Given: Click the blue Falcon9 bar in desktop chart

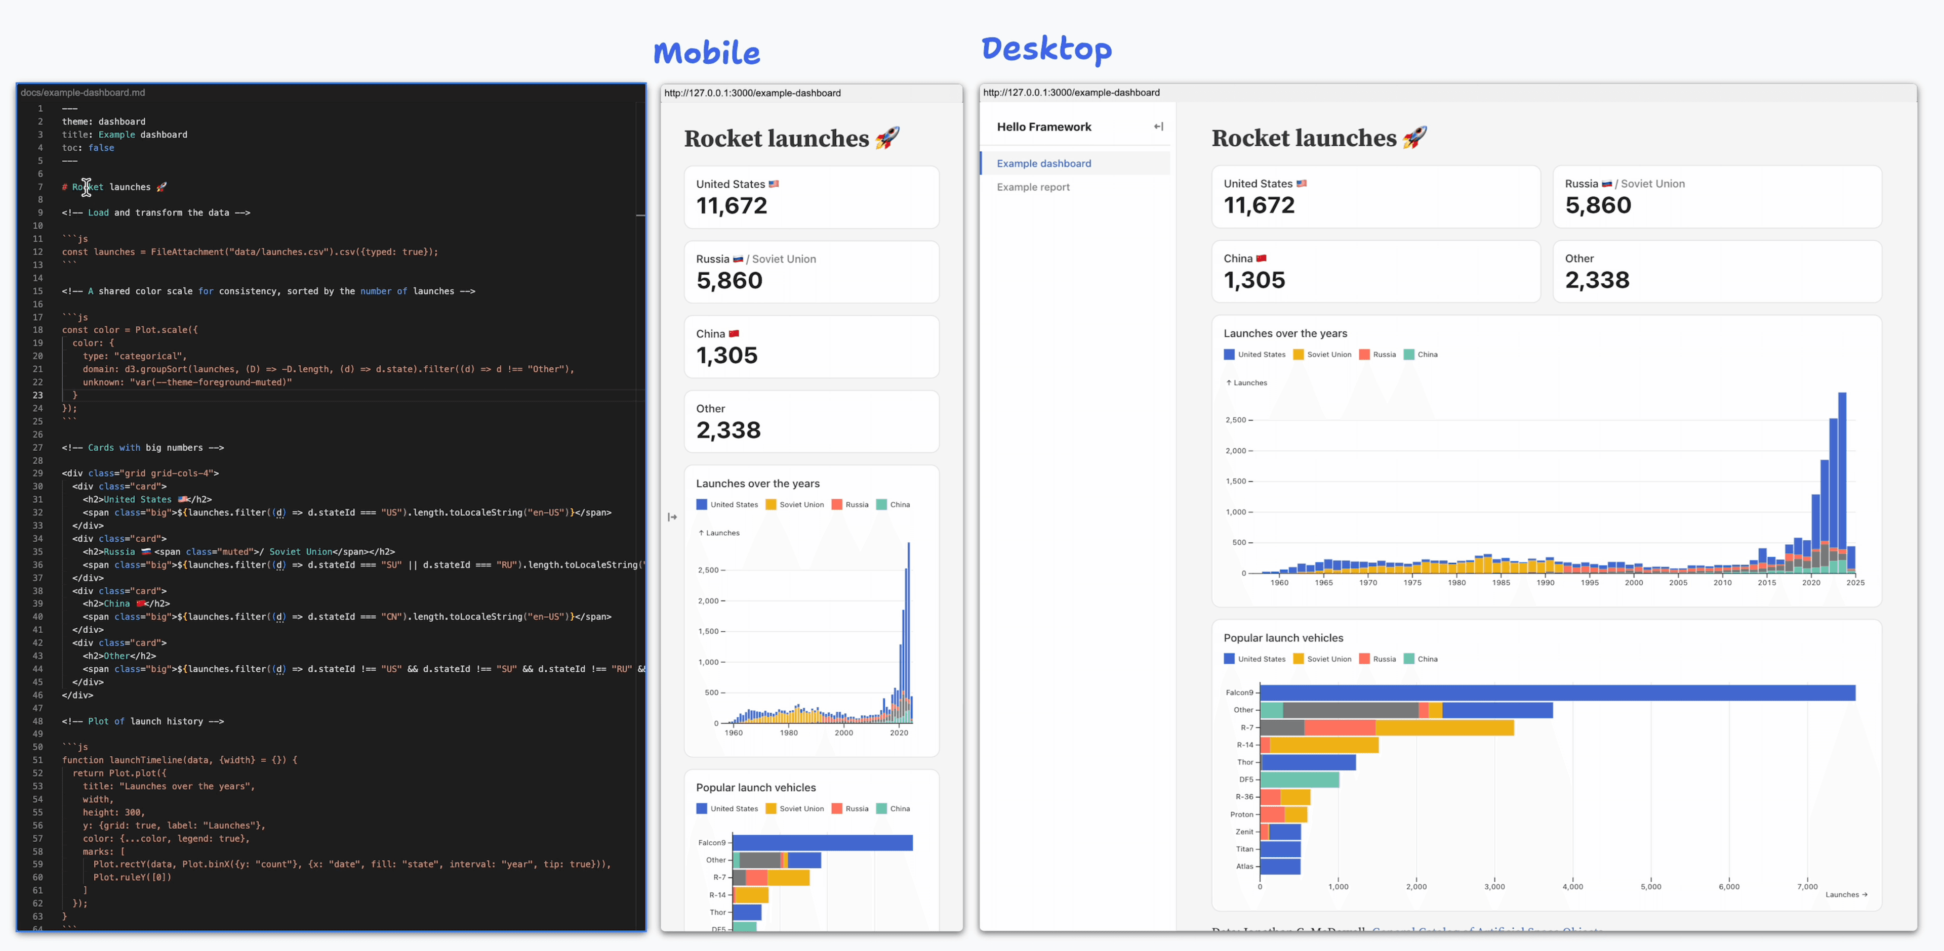Looking at the screenshot, I should pos(1558,693).
